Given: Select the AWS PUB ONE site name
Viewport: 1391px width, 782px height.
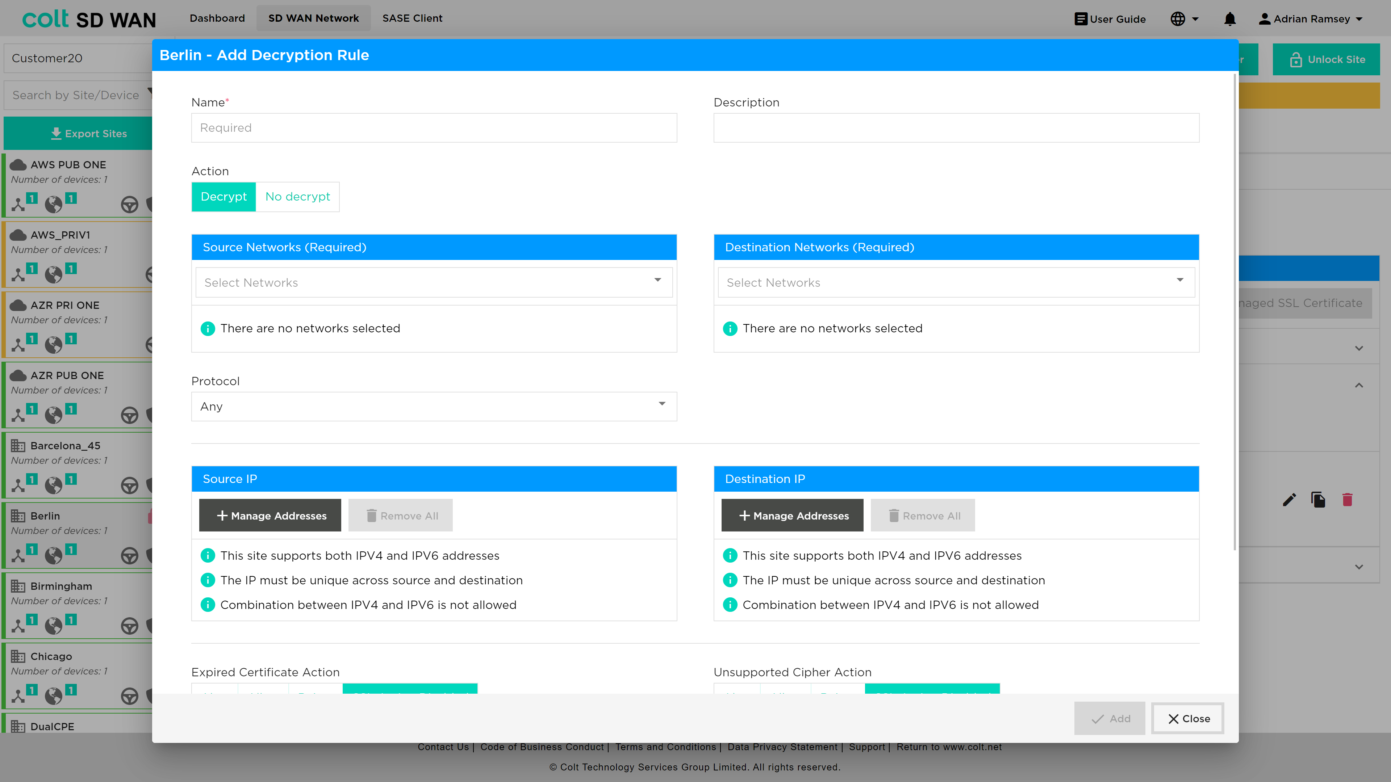Looking at the screenshot, I should (x=68, y=165).
